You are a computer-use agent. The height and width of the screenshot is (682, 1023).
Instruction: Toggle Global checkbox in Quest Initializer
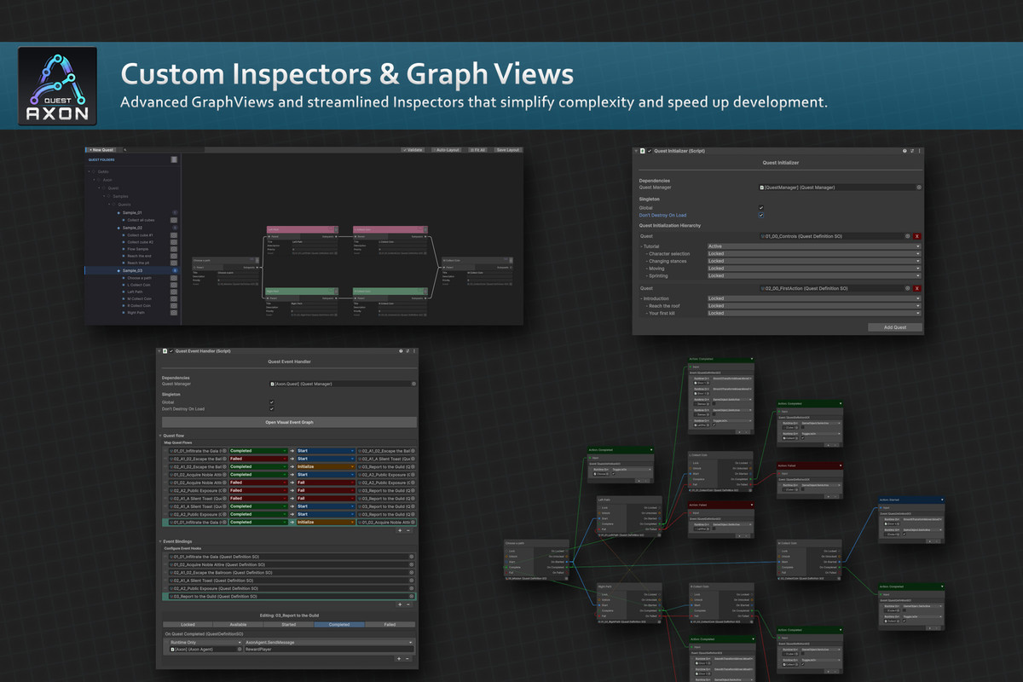pos(760,207)
